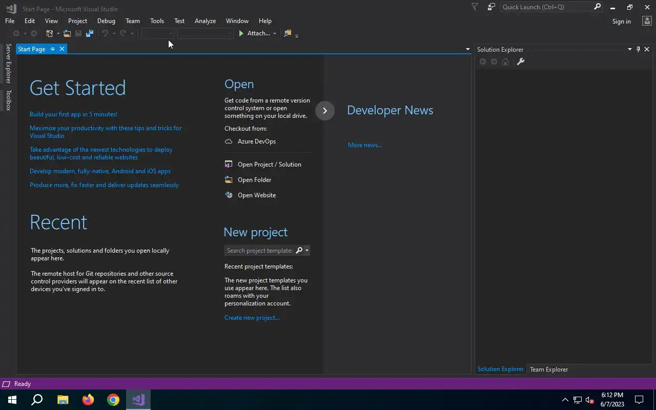Open the Solution Configurations combo box
The height and width of the screenshot is (410, 656).
(x=157, y=33)
